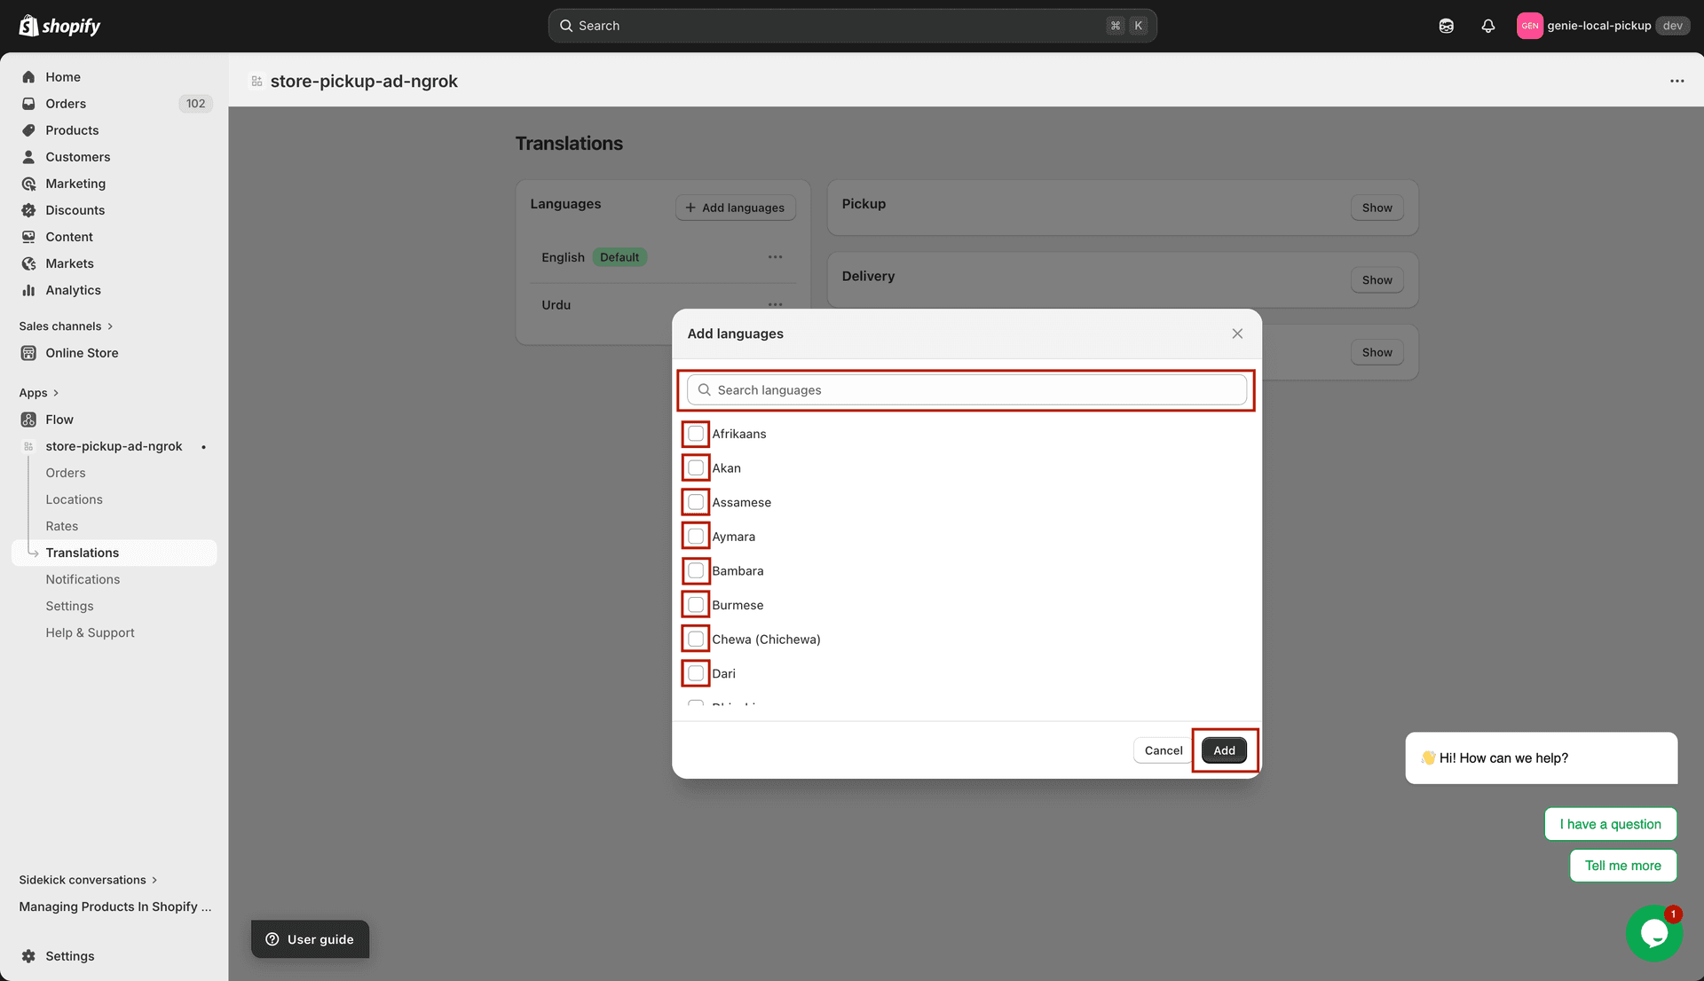Switch to the Notifications page for store-pickup-ad-ngrok
Viewport: 1704px width, 981px height.
[83, 578]
